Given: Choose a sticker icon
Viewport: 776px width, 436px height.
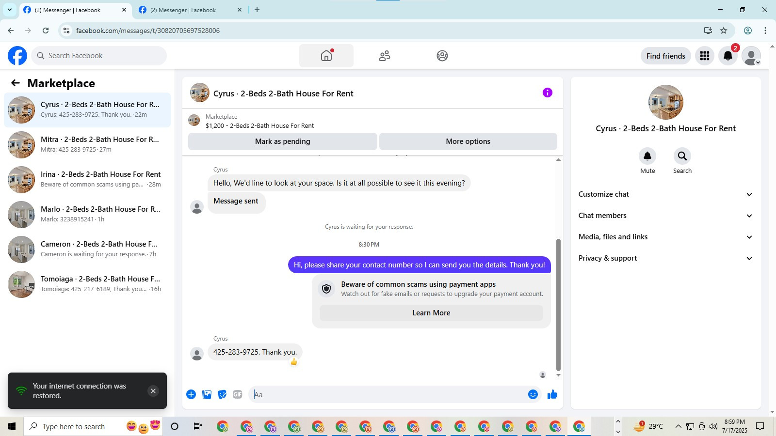Looking at the screenshot, I should 222,394.
